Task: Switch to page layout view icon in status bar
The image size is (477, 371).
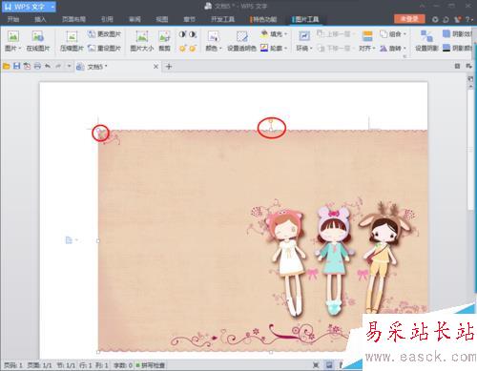Action: (329, 365)
